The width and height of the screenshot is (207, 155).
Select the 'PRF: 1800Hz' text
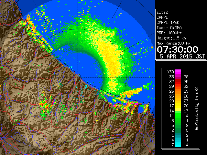tap(169, 33)
